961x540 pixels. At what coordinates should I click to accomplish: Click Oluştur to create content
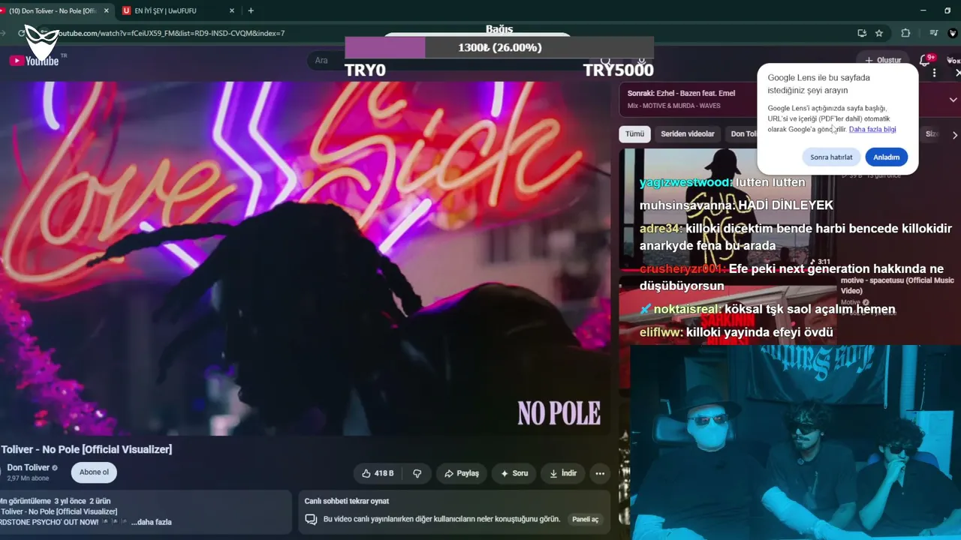[883, 60]
